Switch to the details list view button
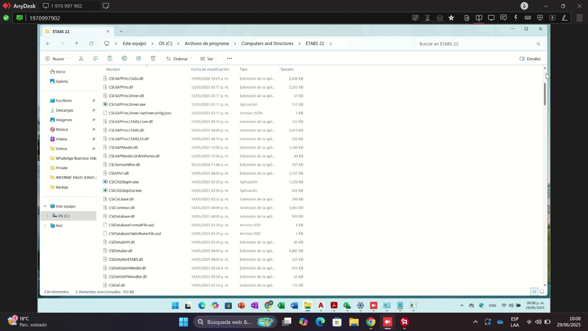Screen dimensions: 588x331 pos(534,291)
